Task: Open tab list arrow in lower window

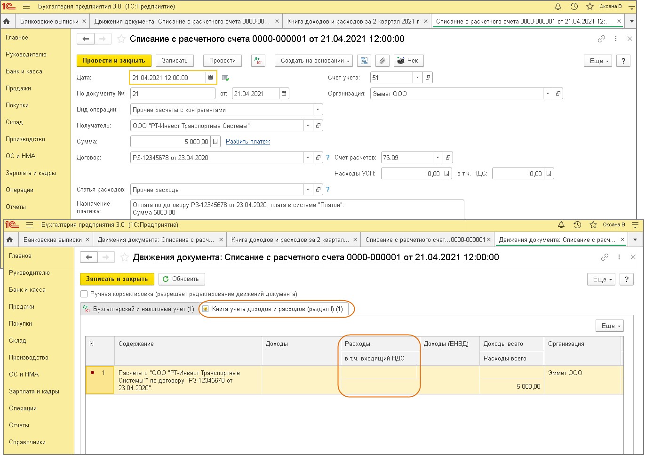Action: (x=635, y=240)
